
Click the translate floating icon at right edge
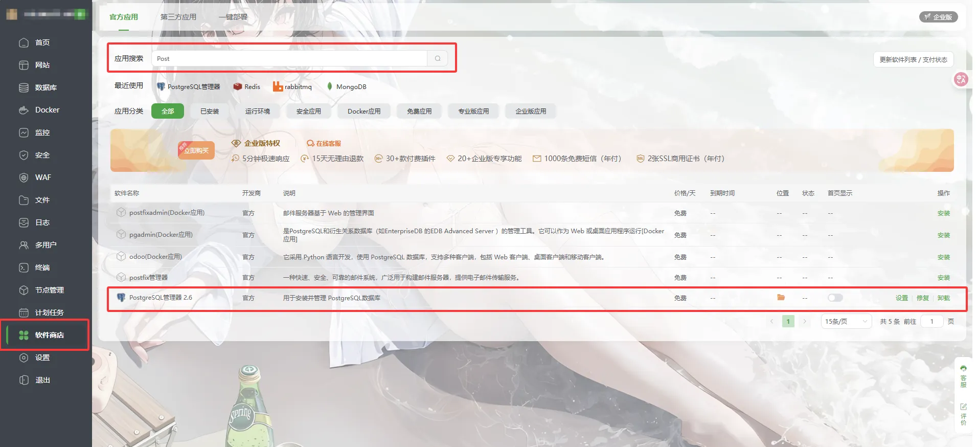(961, 79)
